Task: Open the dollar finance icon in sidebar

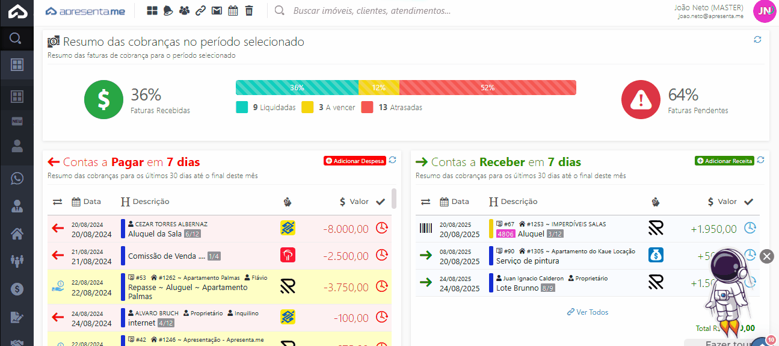Action: tap(17, 289)
